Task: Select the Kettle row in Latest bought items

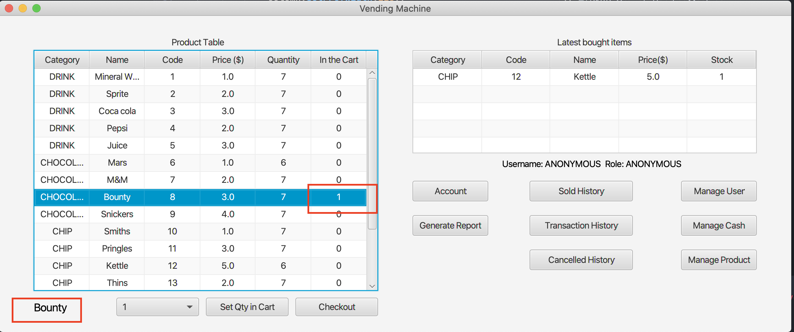Action: pos(584,77)
